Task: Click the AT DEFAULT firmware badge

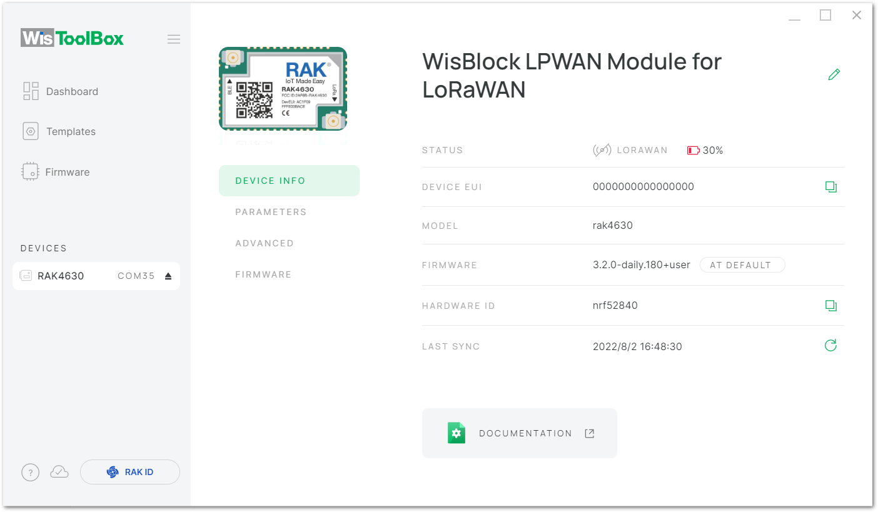Action: pos(742,265)
